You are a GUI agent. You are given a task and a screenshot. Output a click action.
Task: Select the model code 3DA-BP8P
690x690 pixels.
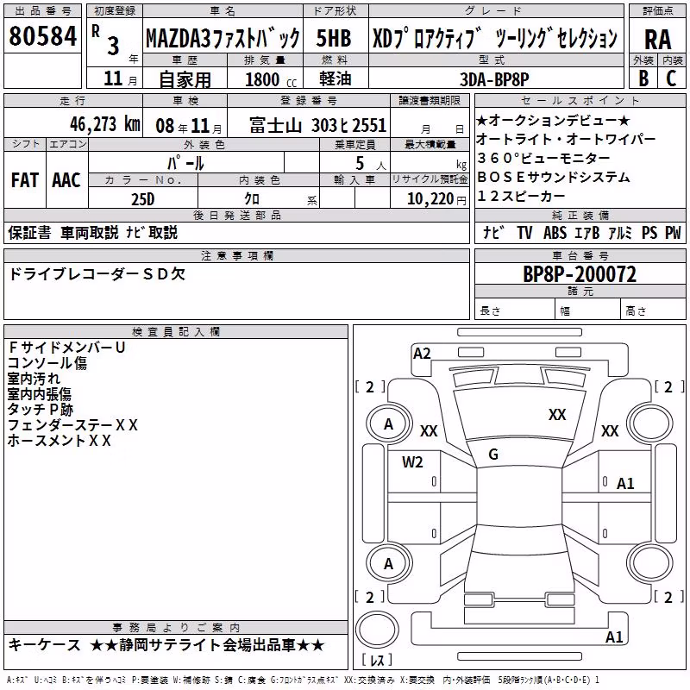tap(494, 79)
